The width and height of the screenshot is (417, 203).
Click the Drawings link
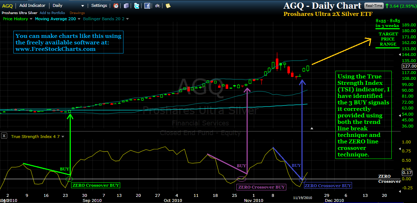[x=77, y=13]
